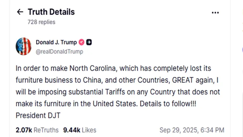Click the President DJT signature line

pos(38,116)
